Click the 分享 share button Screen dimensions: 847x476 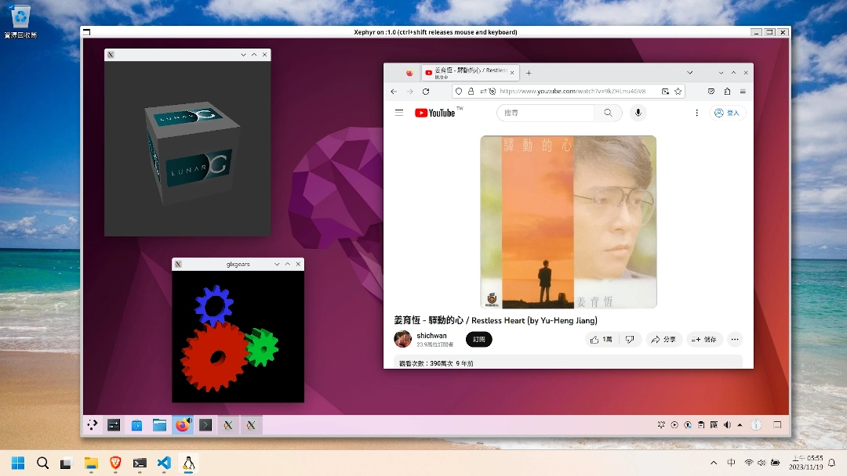point(663,340)
